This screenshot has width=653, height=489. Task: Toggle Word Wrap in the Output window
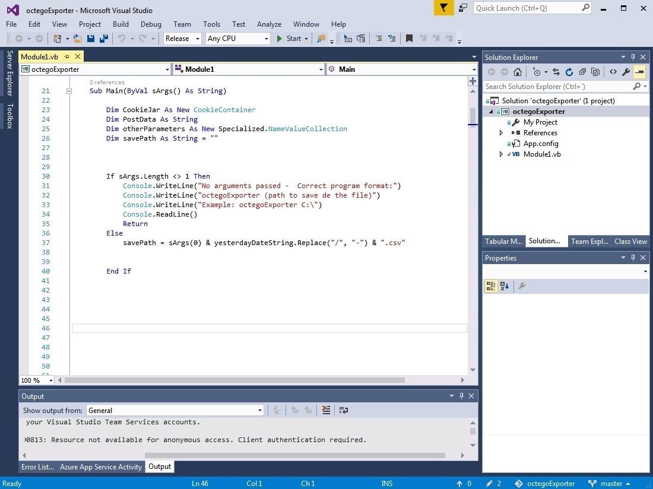point(344,410)
